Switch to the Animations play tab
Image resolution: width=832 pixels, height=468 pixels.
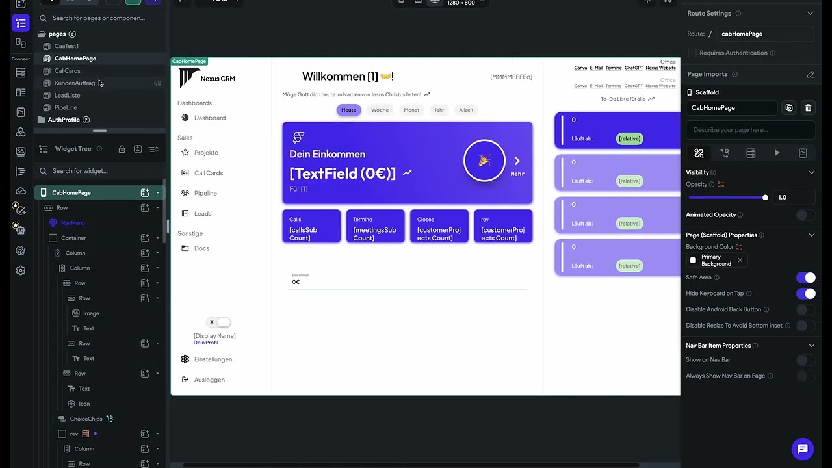[x=777, y=153]
